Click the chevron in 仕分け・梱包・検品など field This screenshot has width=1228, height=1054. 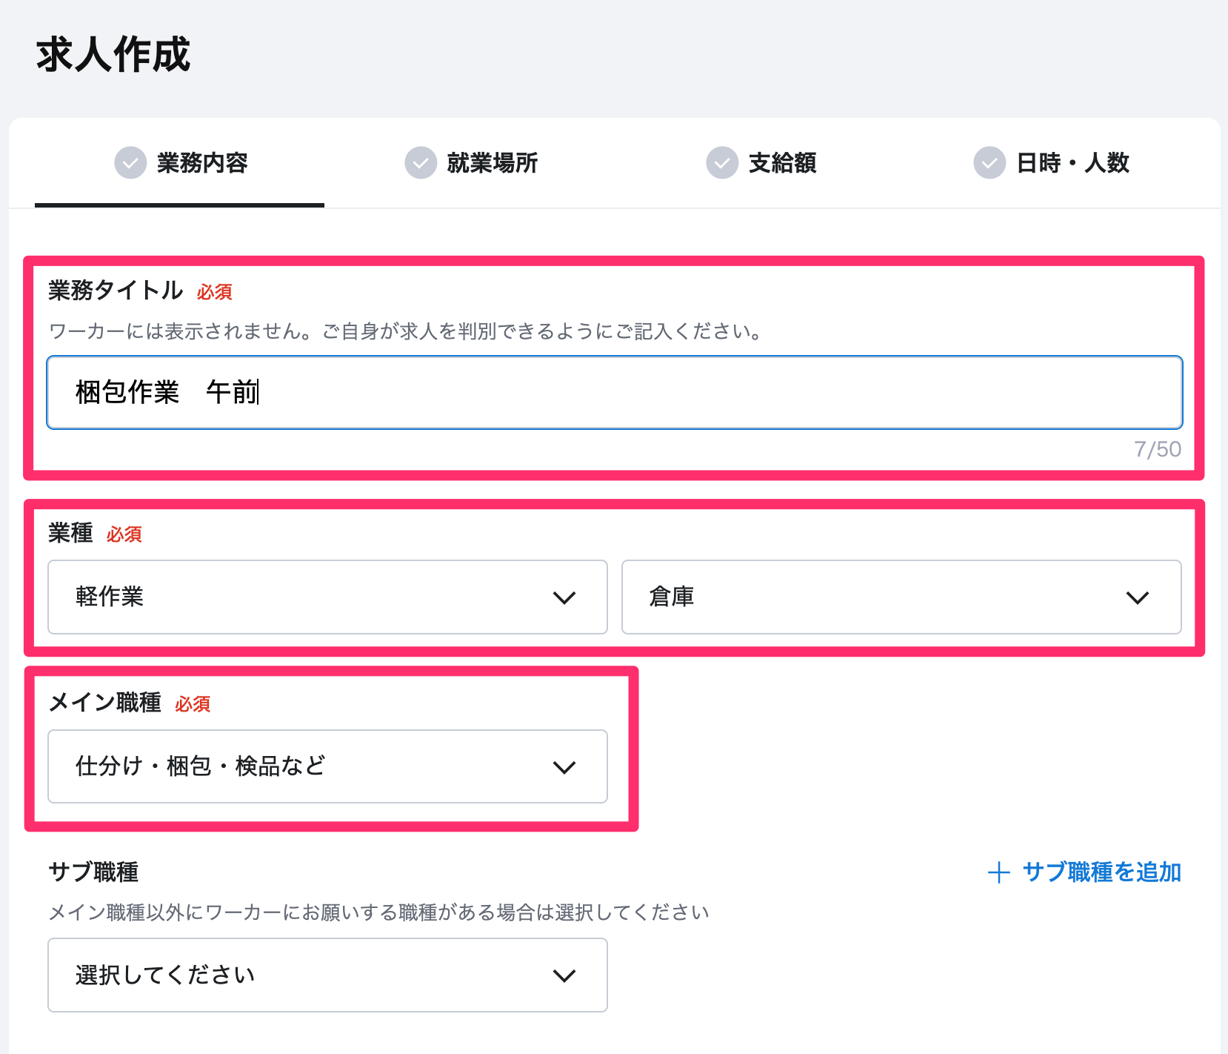[564, 767]
